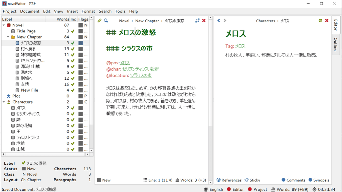Open the Document menu
This screenshot has height=192, width=342.
click(30, 11)
